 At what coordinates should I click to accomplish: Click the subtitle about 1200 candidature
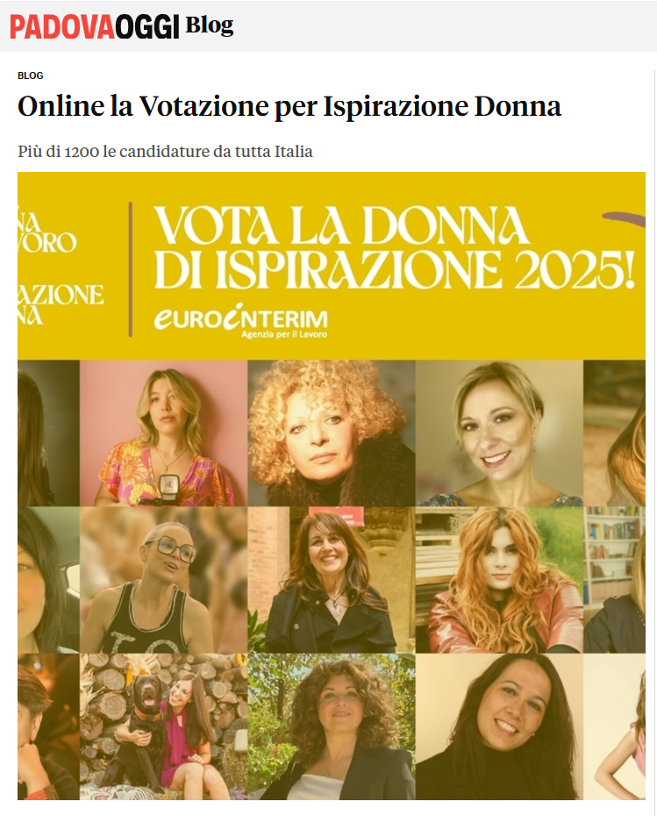coord(165,152)
